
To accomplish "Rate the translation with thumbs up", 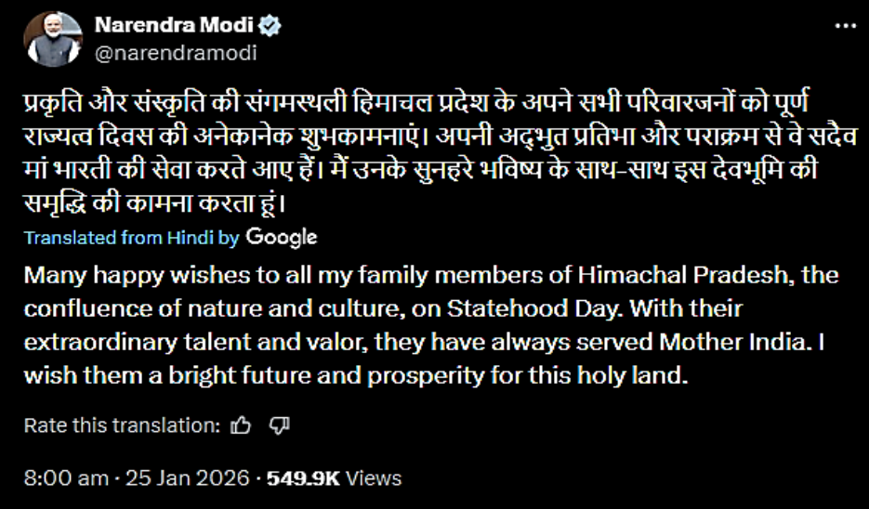I will pos(241,425).
